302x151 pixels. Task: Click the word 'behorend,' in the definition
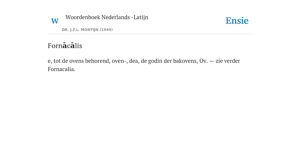(98, 61)
